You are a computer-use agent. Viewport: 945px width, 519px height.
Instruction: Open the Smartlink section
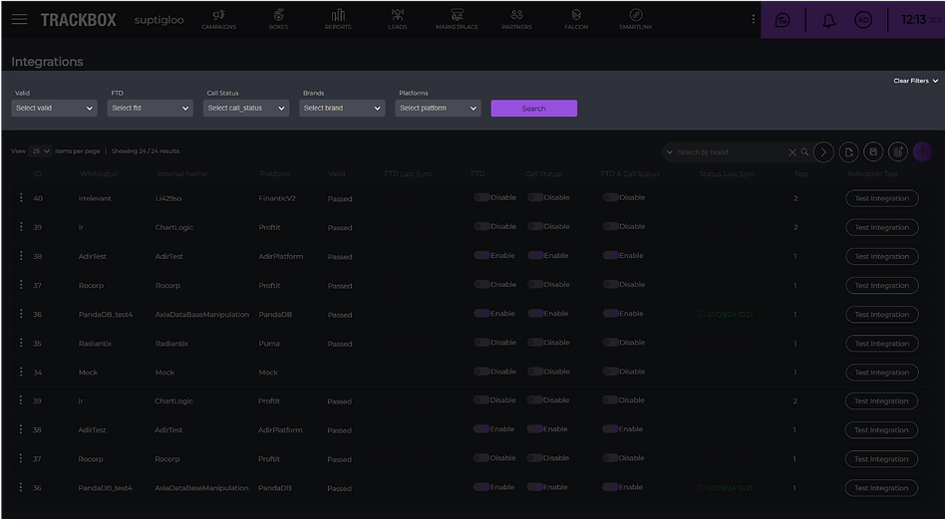(636, 19)
